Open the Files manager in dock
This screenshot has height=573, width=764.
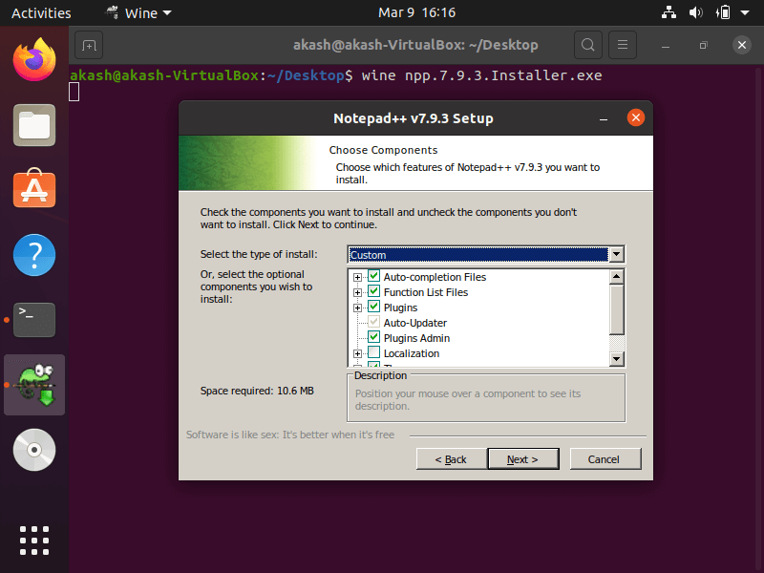point(34,125)
